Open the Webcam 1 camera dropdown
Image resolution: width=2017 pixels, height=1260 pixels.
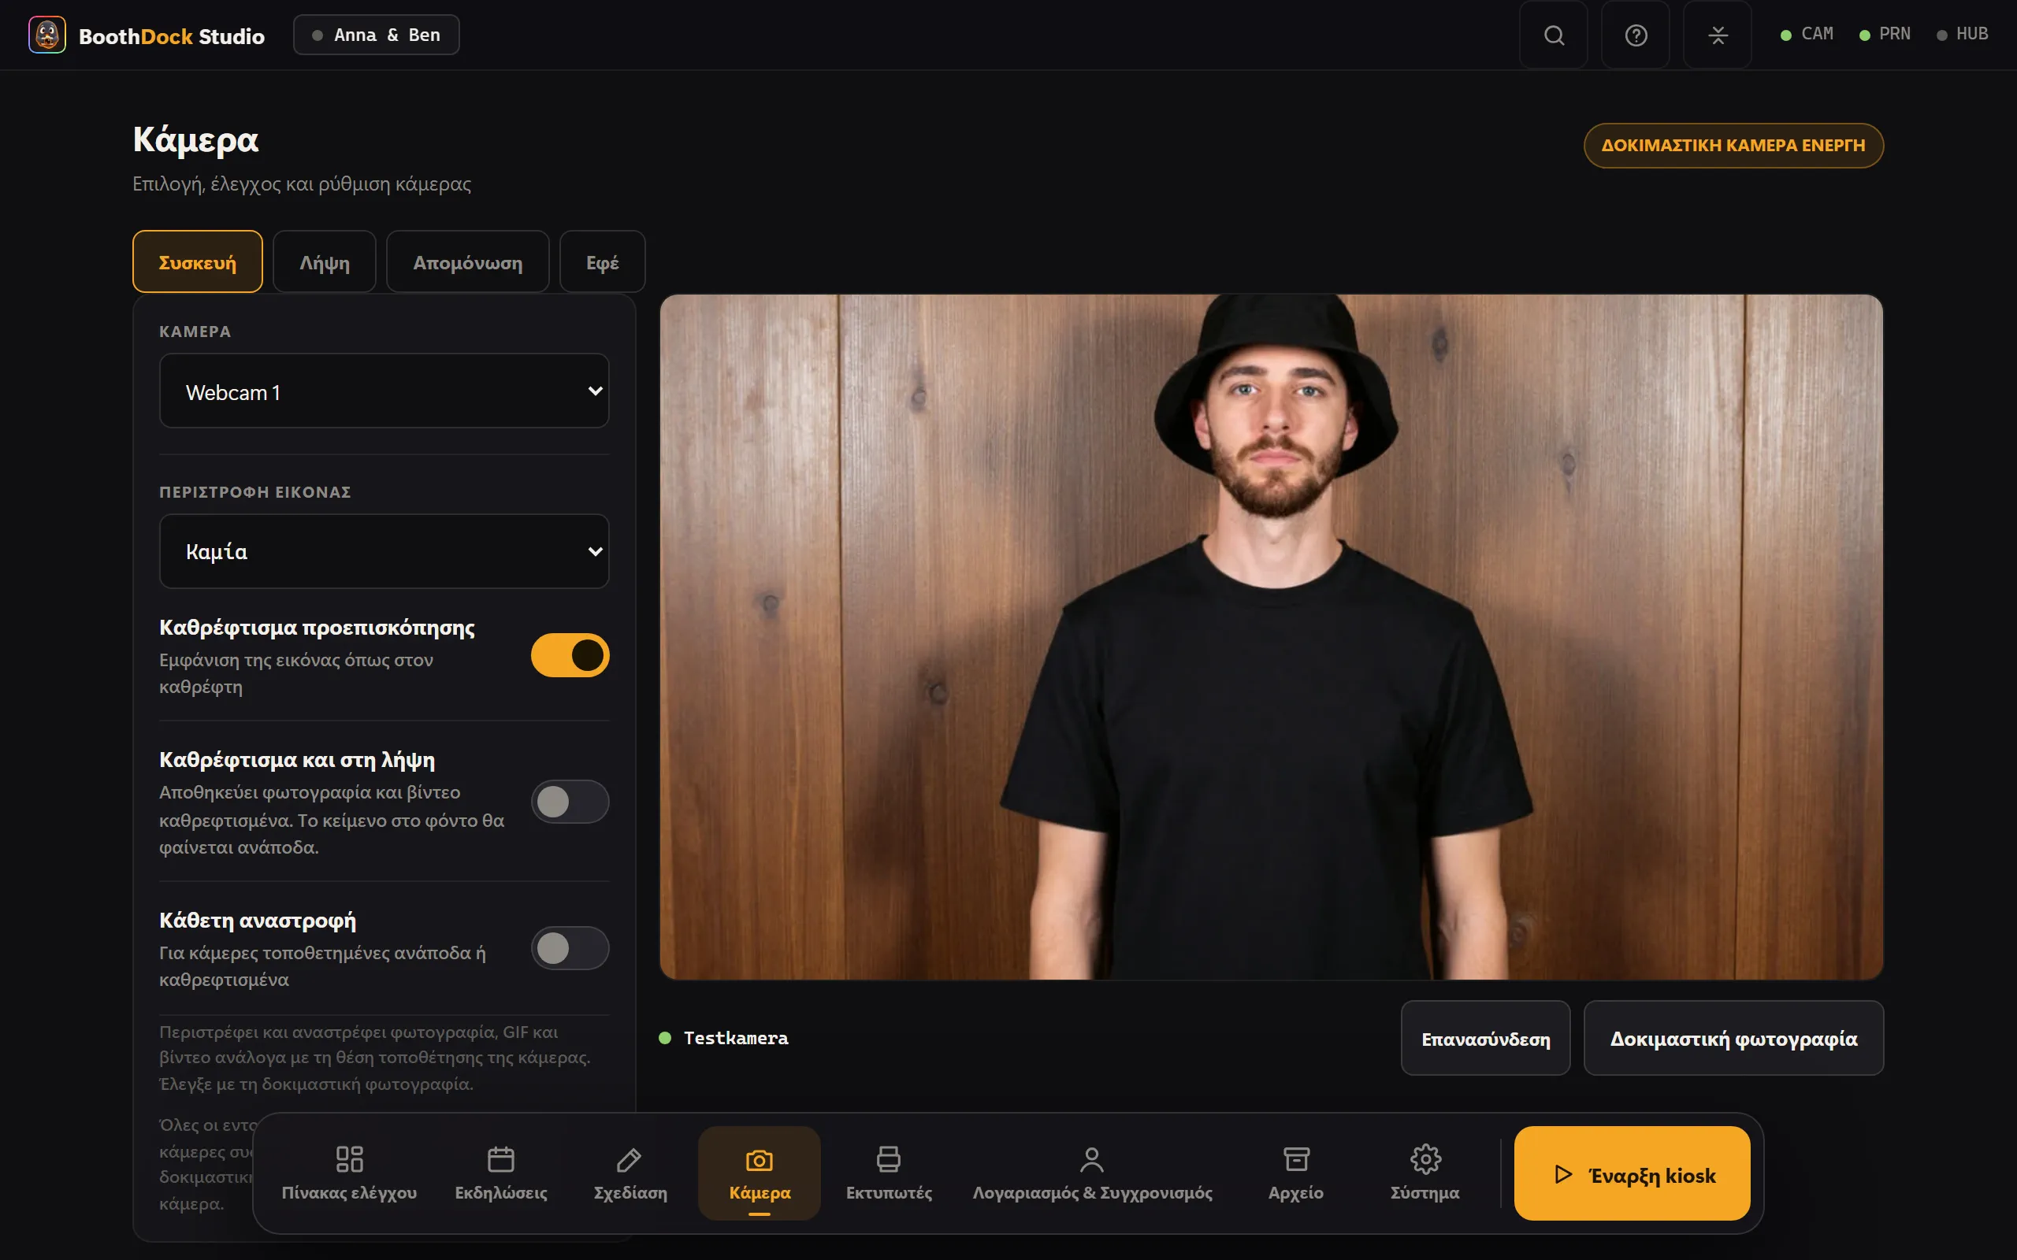[x=384, y=391]
